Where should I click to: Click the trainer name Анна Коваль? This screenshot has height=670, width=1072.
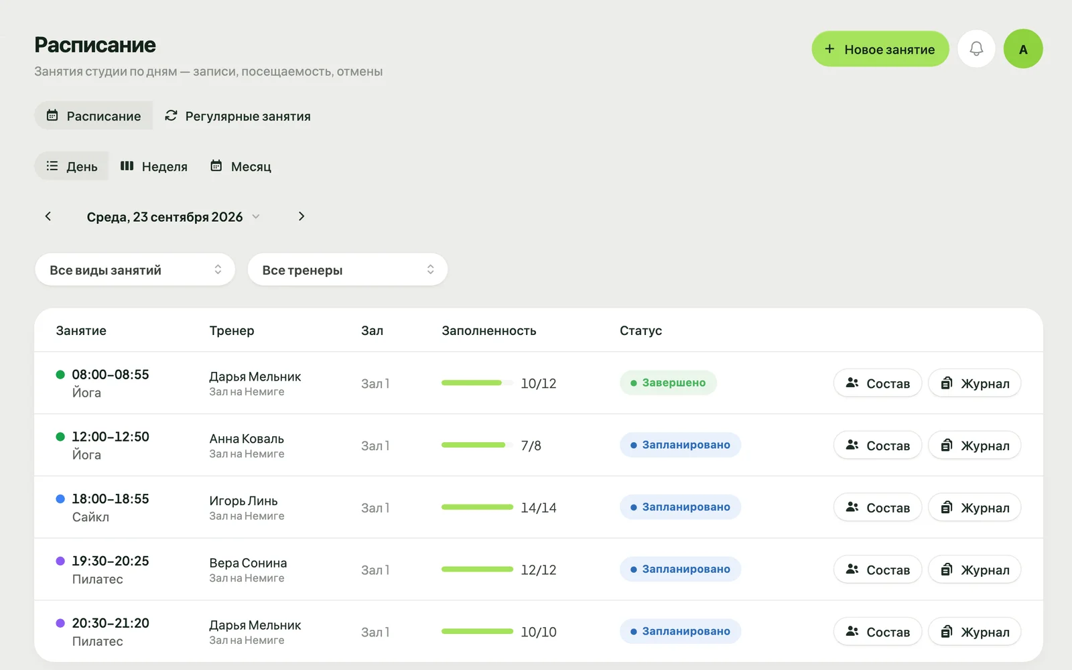coord(247,439)
